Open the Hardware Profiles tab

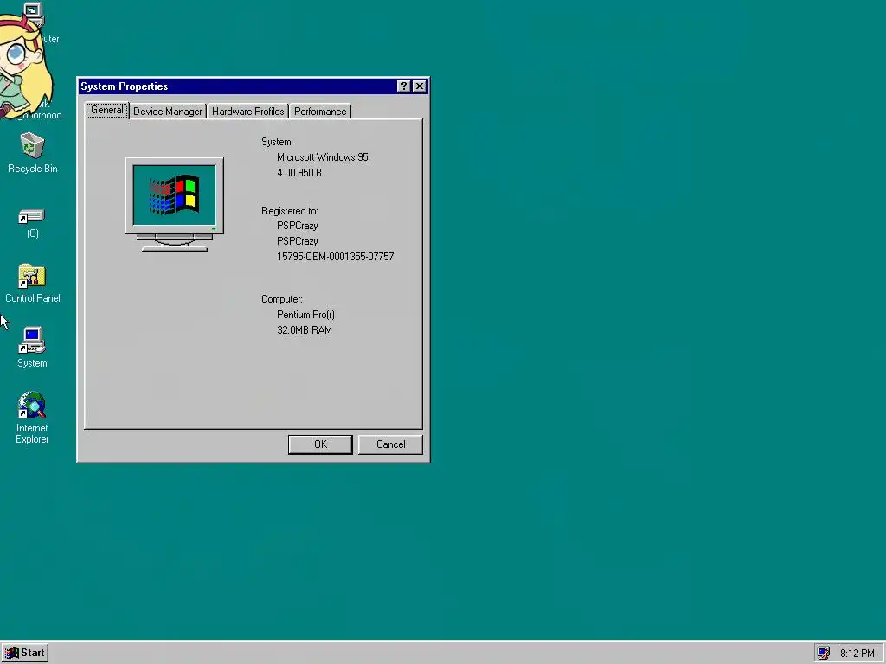(x=247, y=112)
